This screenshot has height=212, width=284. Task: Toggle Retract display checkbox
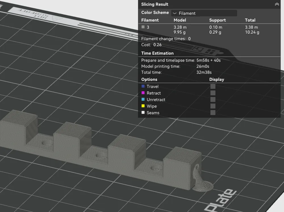213,93
